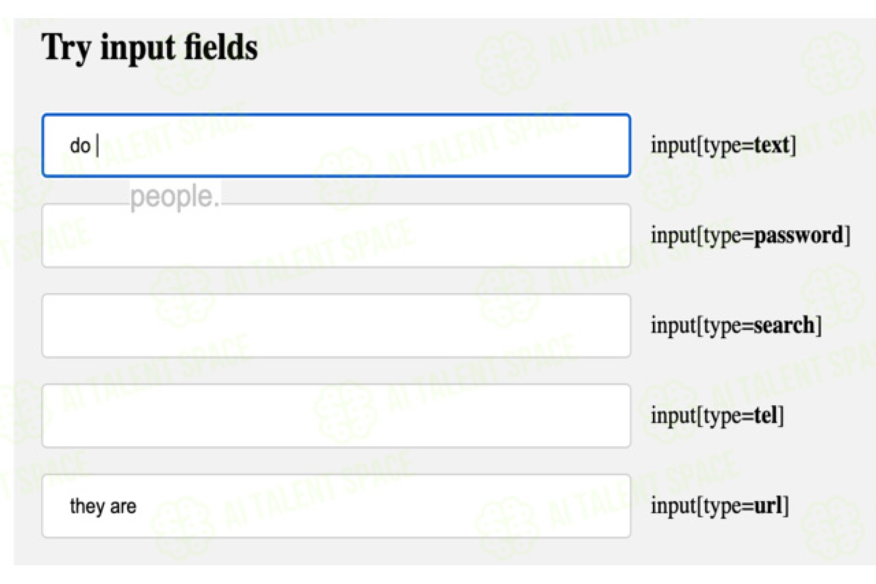Click into the empty search input field

[336, 325]
